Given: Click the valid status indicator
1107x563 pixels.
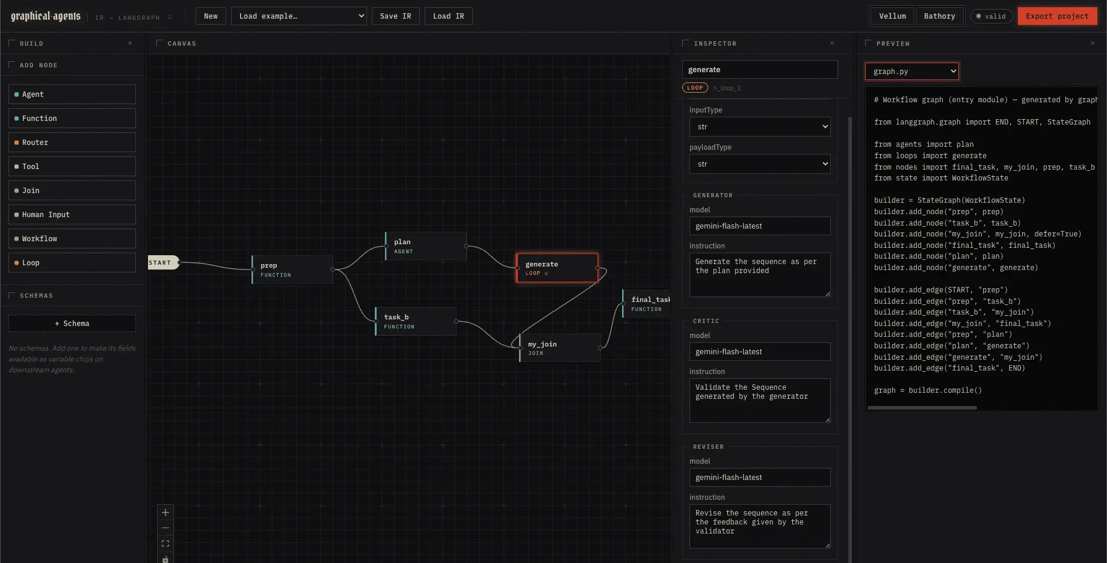Looking at the screenshot, I should (x=991, y=16).
